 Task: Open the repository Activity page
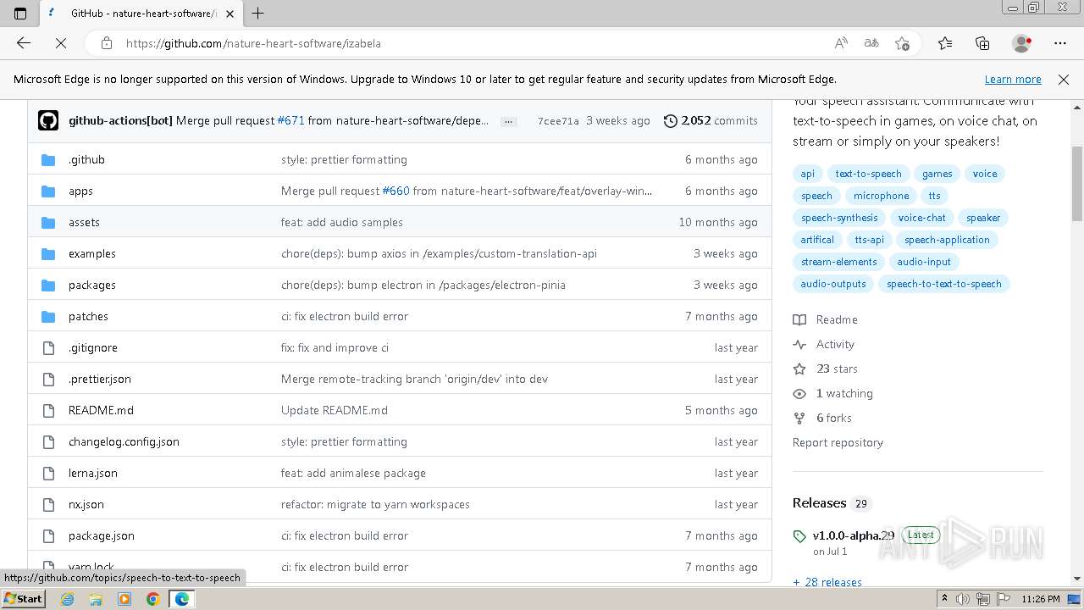[x=824, y=344]
